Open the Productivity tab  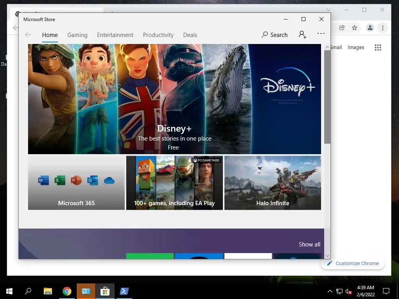158,35
